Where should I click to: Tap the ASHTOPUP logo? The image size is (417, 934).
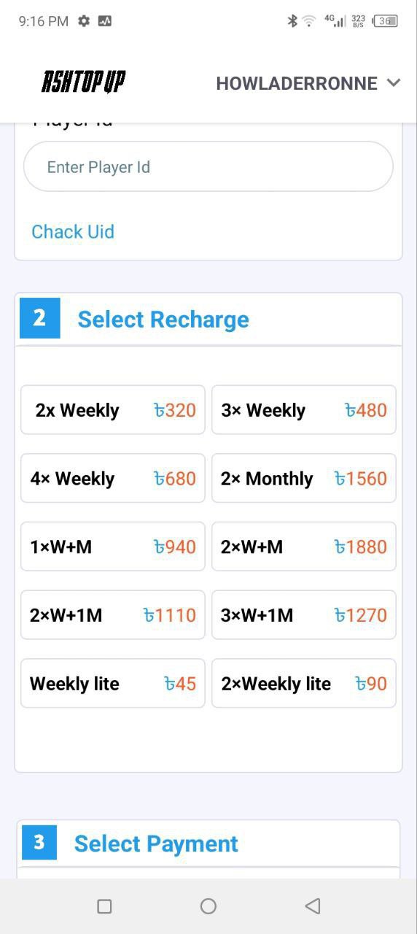(83, 82)
